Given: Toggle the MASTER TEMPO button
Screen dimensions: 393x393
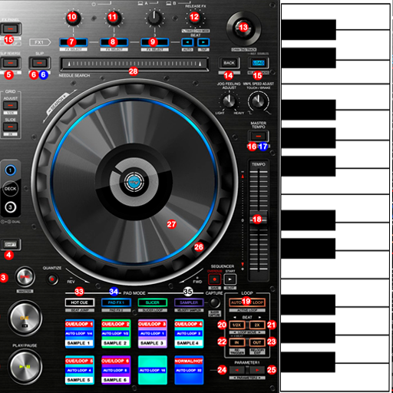Looking at the screenshot, I should (x=259, y=136).
